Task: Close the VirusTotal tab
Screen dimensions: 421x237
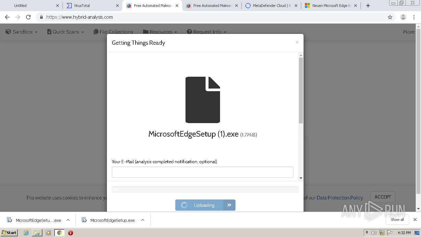Action: tap(117, 6)
